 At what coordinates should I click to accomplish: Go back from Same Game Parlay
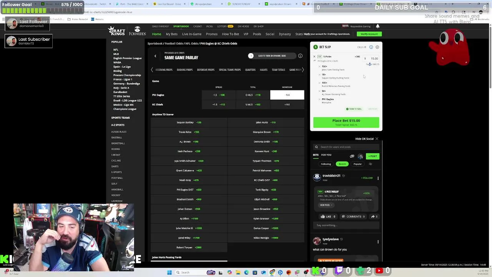tap(155, 56)
